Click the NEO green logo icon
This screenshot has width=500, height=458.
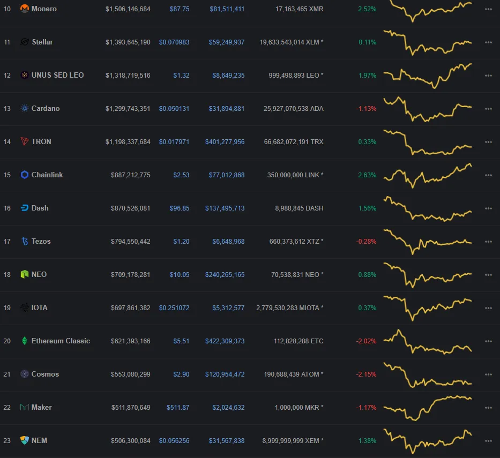pos(25,274)
